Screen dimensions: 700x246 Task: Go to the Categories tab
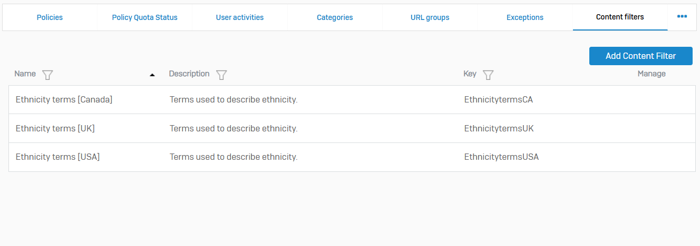pyautogui.click(x=335, y=17)
